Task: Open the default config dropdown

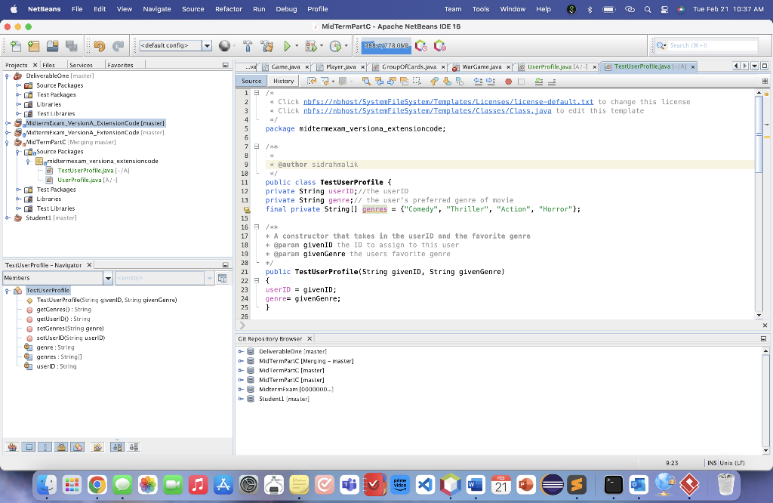Action: click(x=207, y=45)
